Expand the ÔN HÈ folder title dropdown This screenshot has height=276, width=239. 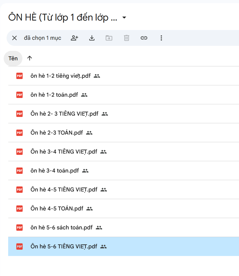(124, 18)
